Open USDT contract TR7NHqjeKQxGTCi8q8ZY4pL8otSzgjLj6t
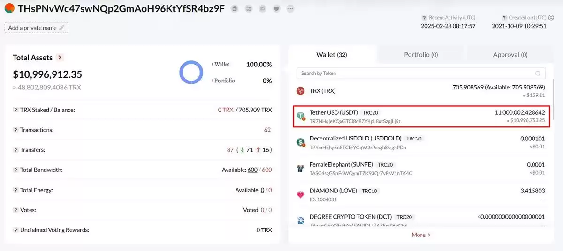The width and height of the screenshot is (563, 251). click(355, 121)
